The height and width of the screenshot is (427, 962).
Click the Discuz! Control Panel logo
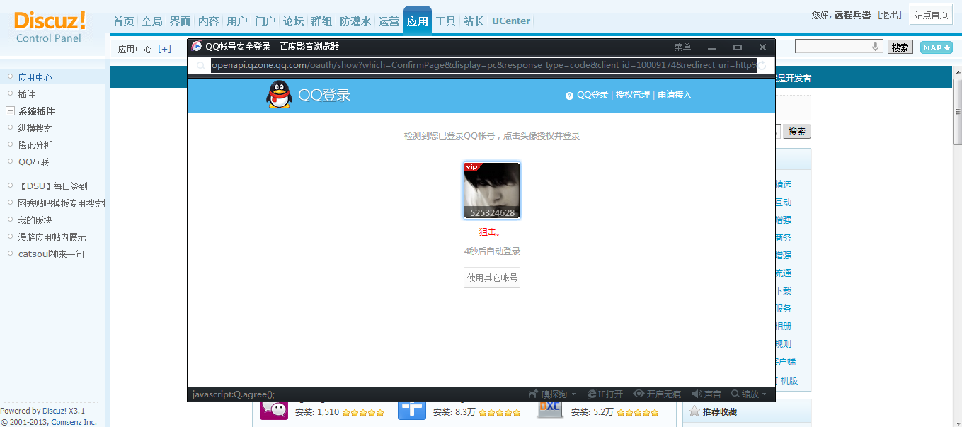(x=50, y=27)
